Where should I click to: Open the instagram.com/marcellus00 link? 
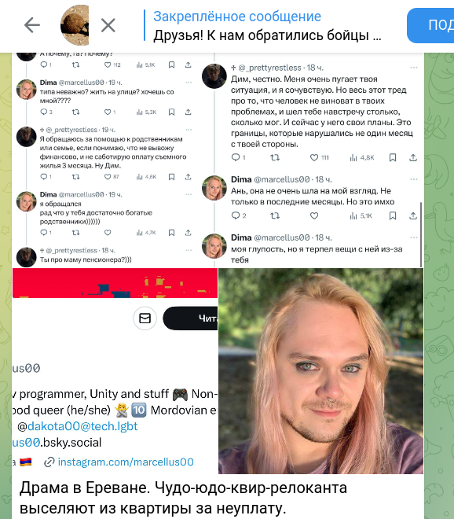(x=126, y=462)
